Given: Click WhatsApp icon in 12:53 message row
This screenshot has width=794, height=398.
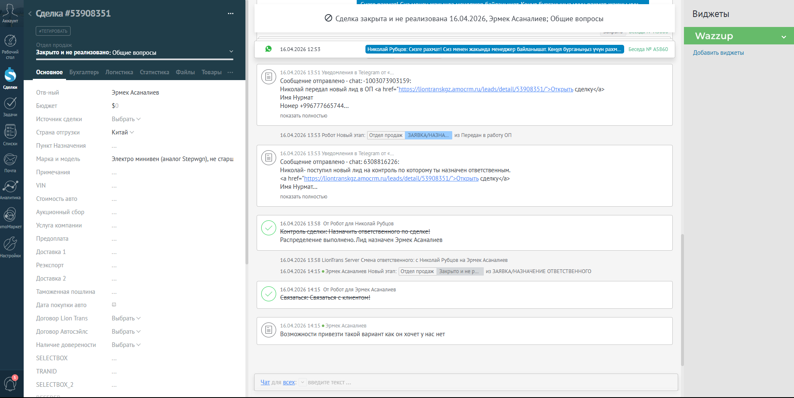Looking at the screenshot, I should tap(268, 49).
